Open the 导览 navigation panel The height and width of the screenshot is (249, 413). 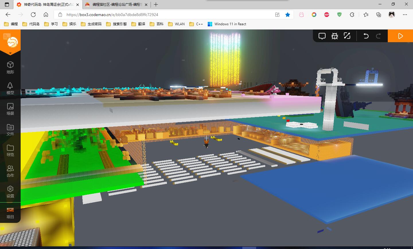(x=10, y=150)
